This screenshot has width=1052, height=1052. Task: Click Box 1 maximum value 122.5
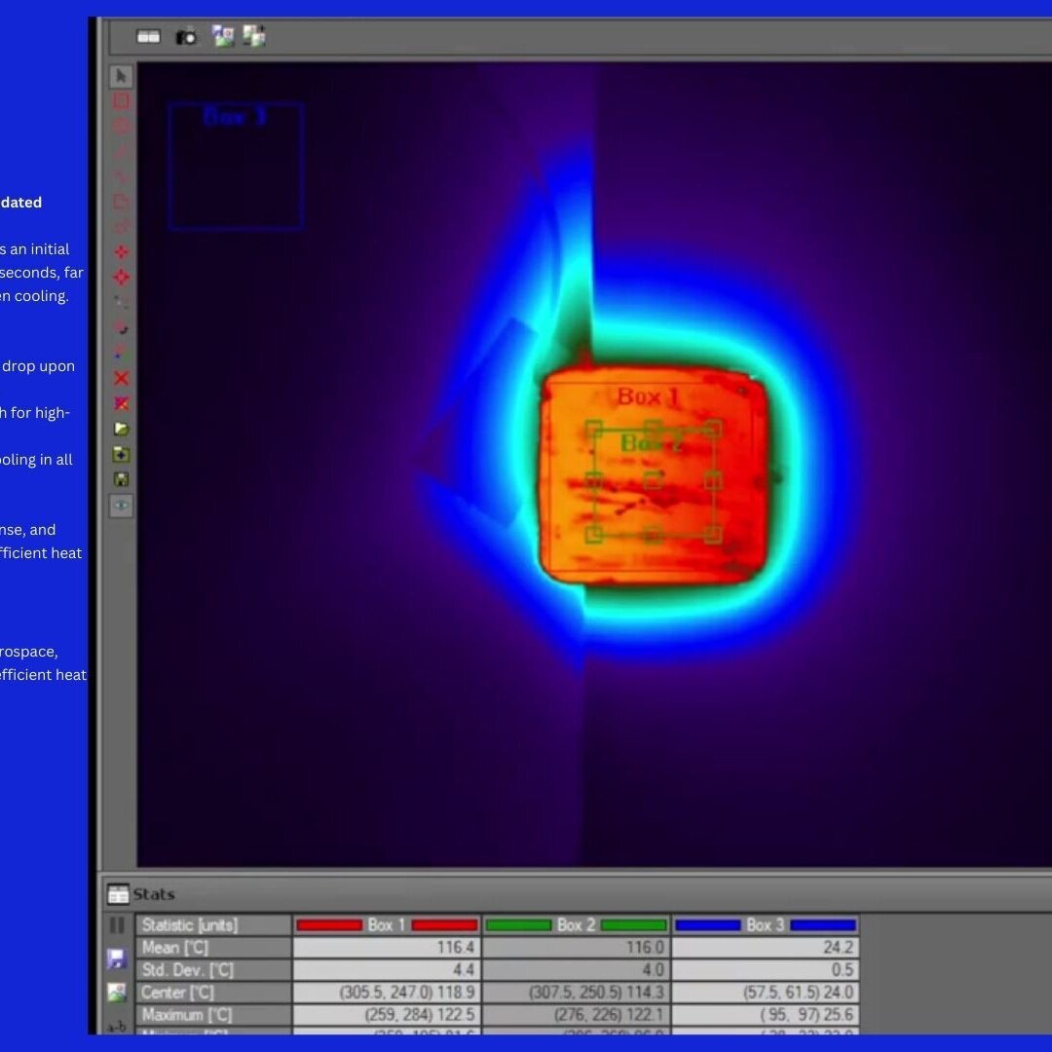(x=387, y=1014)
